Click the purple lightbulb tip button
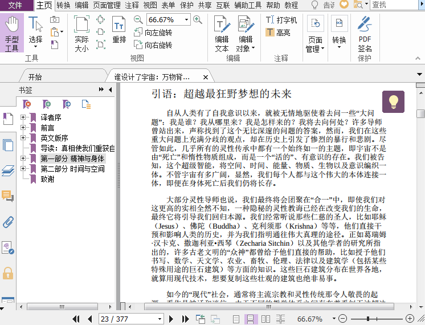The image size is (425, 325). pos(393,101)
